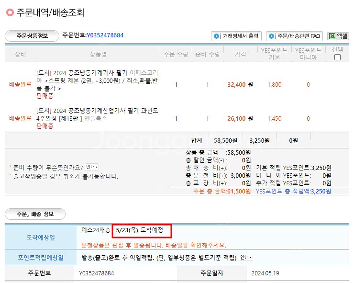Click the blue arrow icon on FAQ button
Viewport: 354px width, 283px height.
[x=271, y=36]
